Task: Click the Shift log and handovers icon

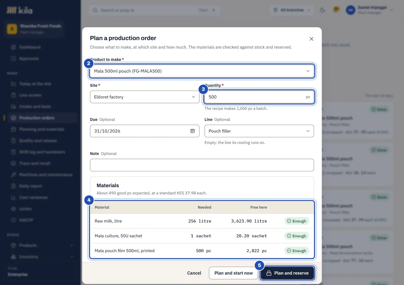Action: coord(13,152)
